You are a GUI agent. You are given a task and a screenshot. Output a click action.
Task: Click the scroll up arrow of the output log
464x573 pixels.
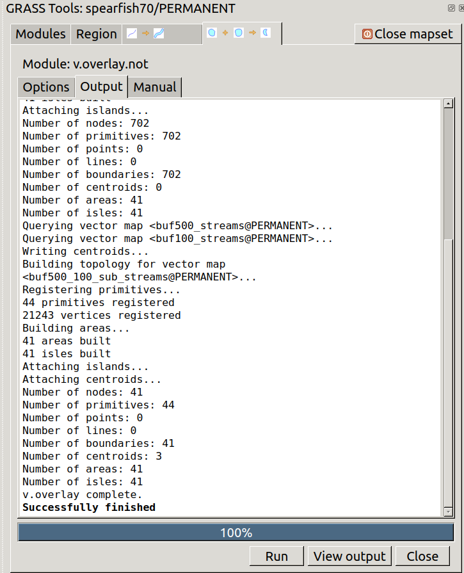click(x=448, y=104)
